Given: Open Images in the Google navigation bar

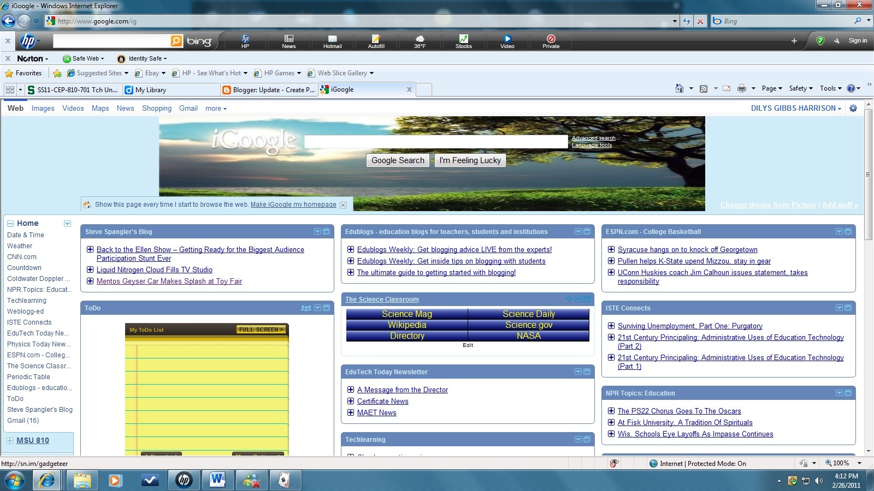Looking at the screenshot, I should pyautogui.click(x=43, y=109).
